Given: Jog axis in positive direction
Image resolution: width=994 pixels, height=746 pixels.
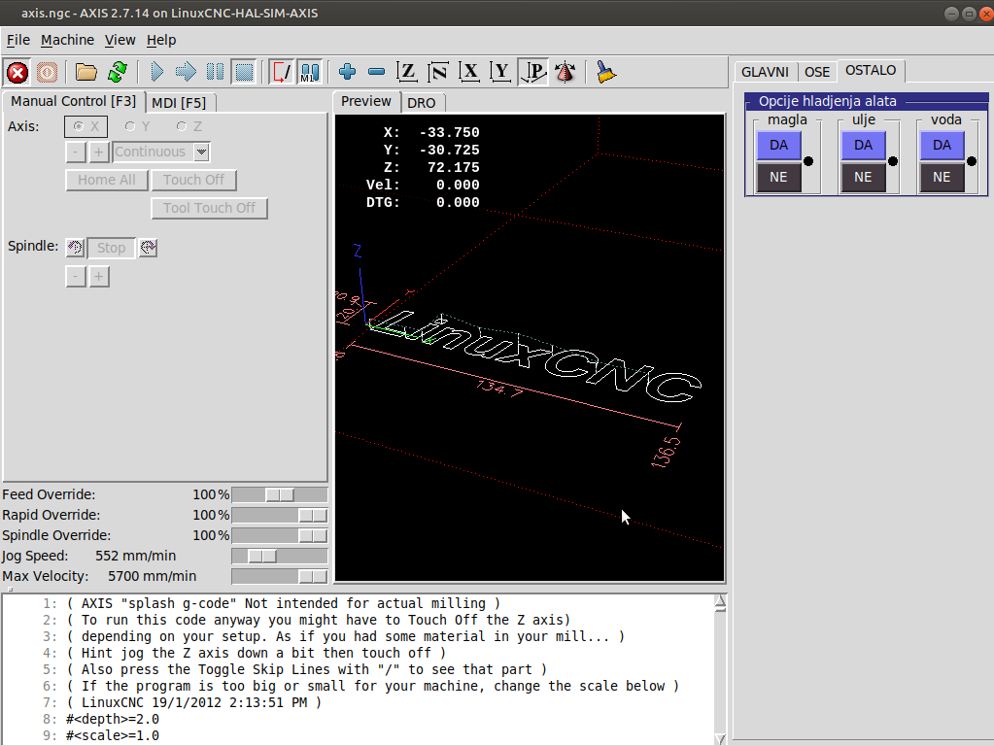Looking at the screenshot, I should point(99,153).
